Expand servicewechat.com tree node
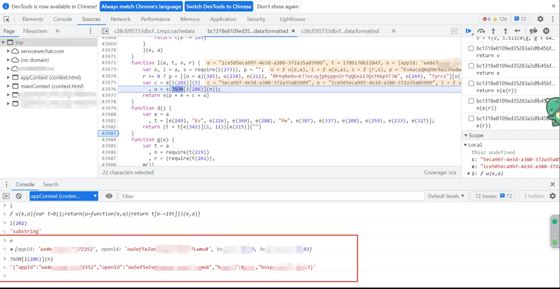Viewport: 560px width, 289px height. 8,51
